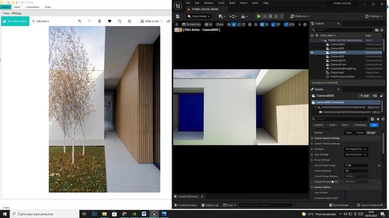Image resolution: width=389 pixels, height=218 pixels.
Task: Open the play options three-dot menu
Action: [281, 16]
